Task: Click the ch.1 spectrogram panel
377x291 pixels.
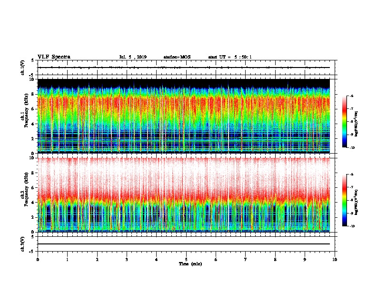Action: coord(184,116)
